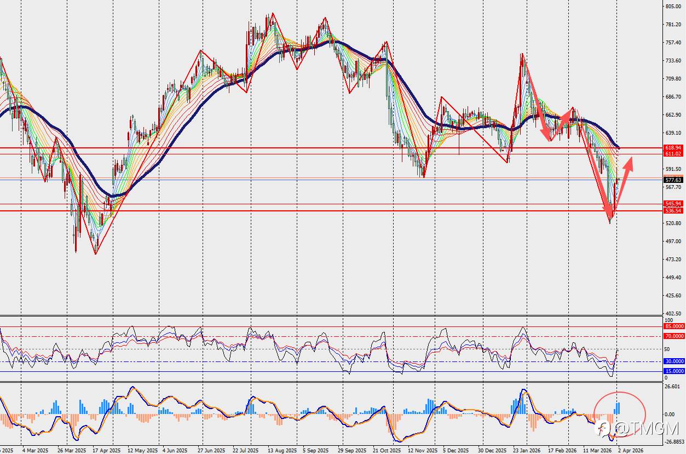Select the 15.0000 oscillator level tag
This screenshot has width=686, height=454.
click(x=674, y=371)
